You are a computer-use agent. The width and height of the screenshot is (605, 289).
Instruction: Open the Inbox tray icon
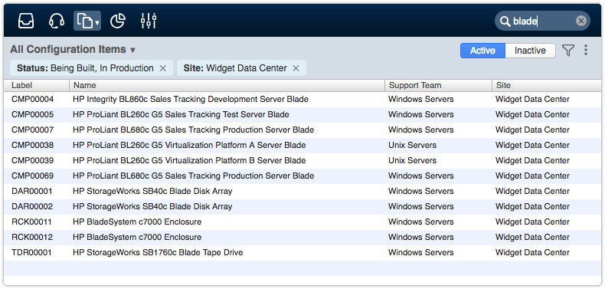[x=26, y=21]
